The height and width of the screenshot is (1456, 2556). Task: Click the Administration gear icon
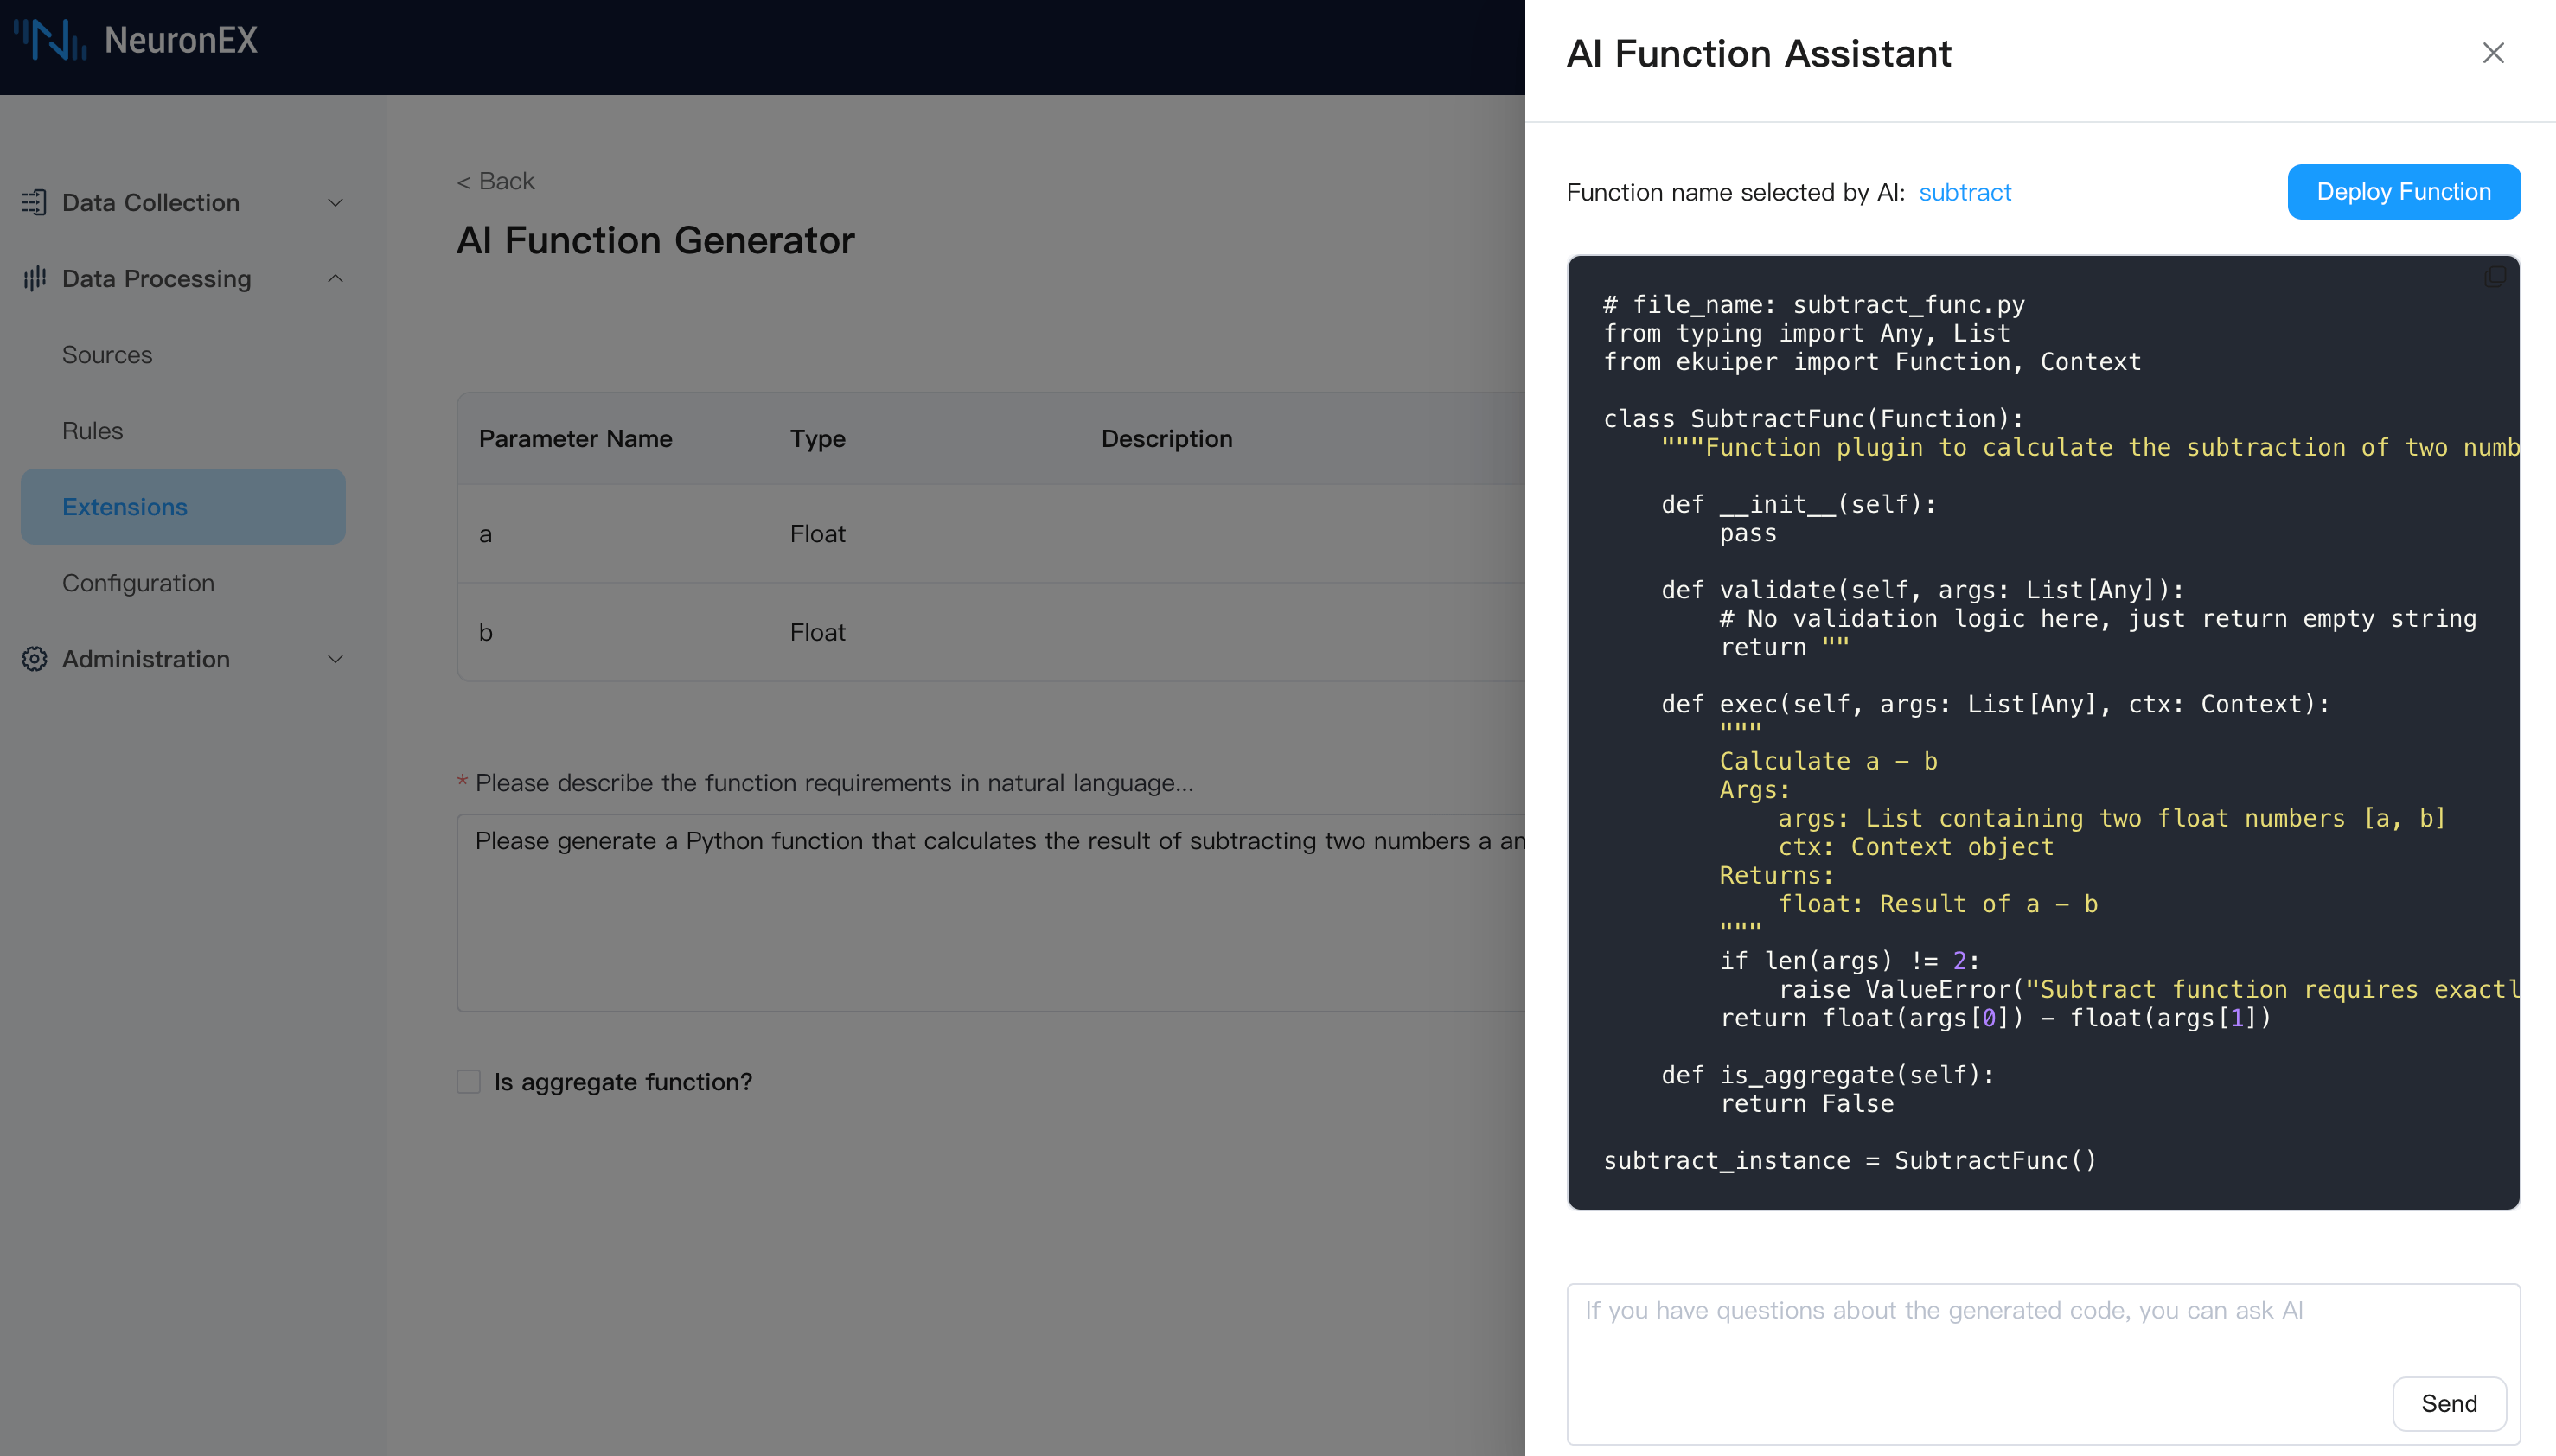[34, 659]
